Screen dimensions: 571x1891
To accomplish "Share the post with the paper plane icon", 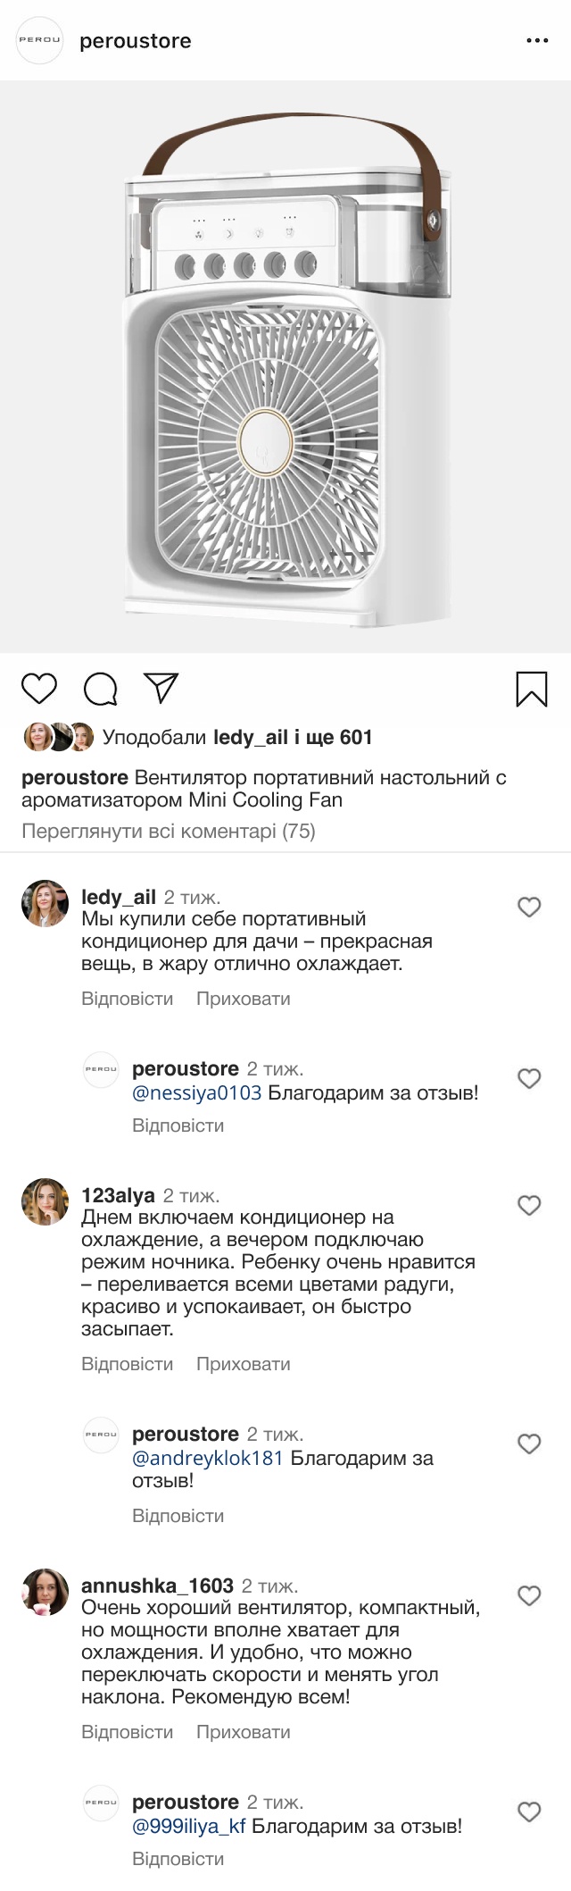I will (161, 688).
